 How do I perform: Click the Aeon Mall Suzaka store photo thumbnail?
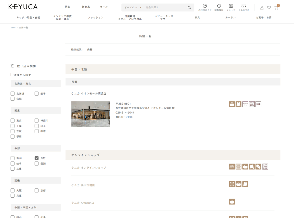90,114
